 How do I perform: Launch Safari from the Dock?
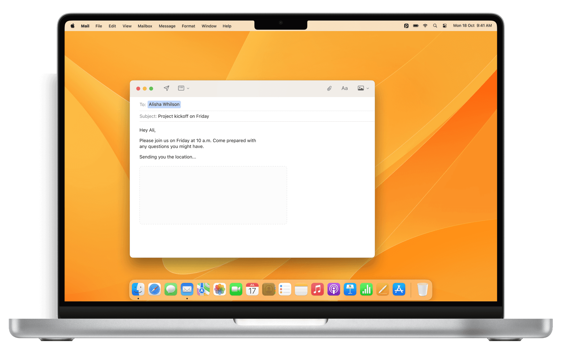[x=154, y=289]
